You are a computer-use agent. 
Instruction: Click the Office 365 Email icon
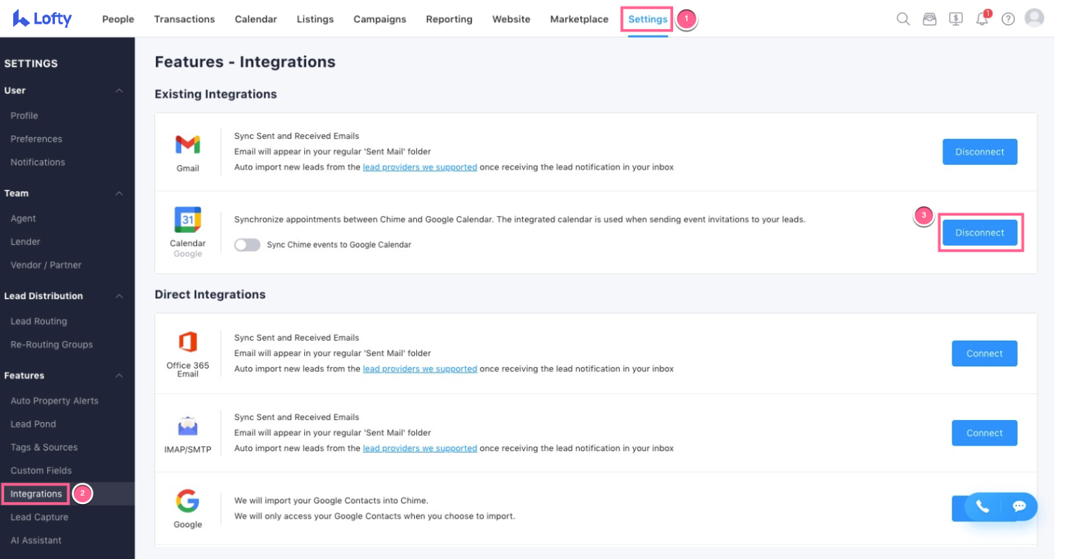187,342
